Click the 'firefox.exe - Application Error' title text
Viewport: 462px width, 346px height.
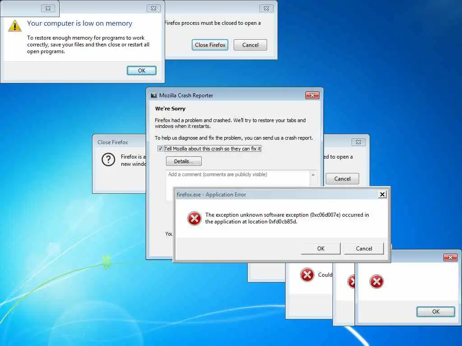[211, 195]
